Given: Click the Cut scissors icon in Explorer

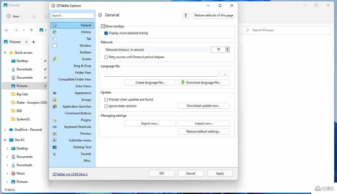Looking at the screenshot, I should [34, 16].
